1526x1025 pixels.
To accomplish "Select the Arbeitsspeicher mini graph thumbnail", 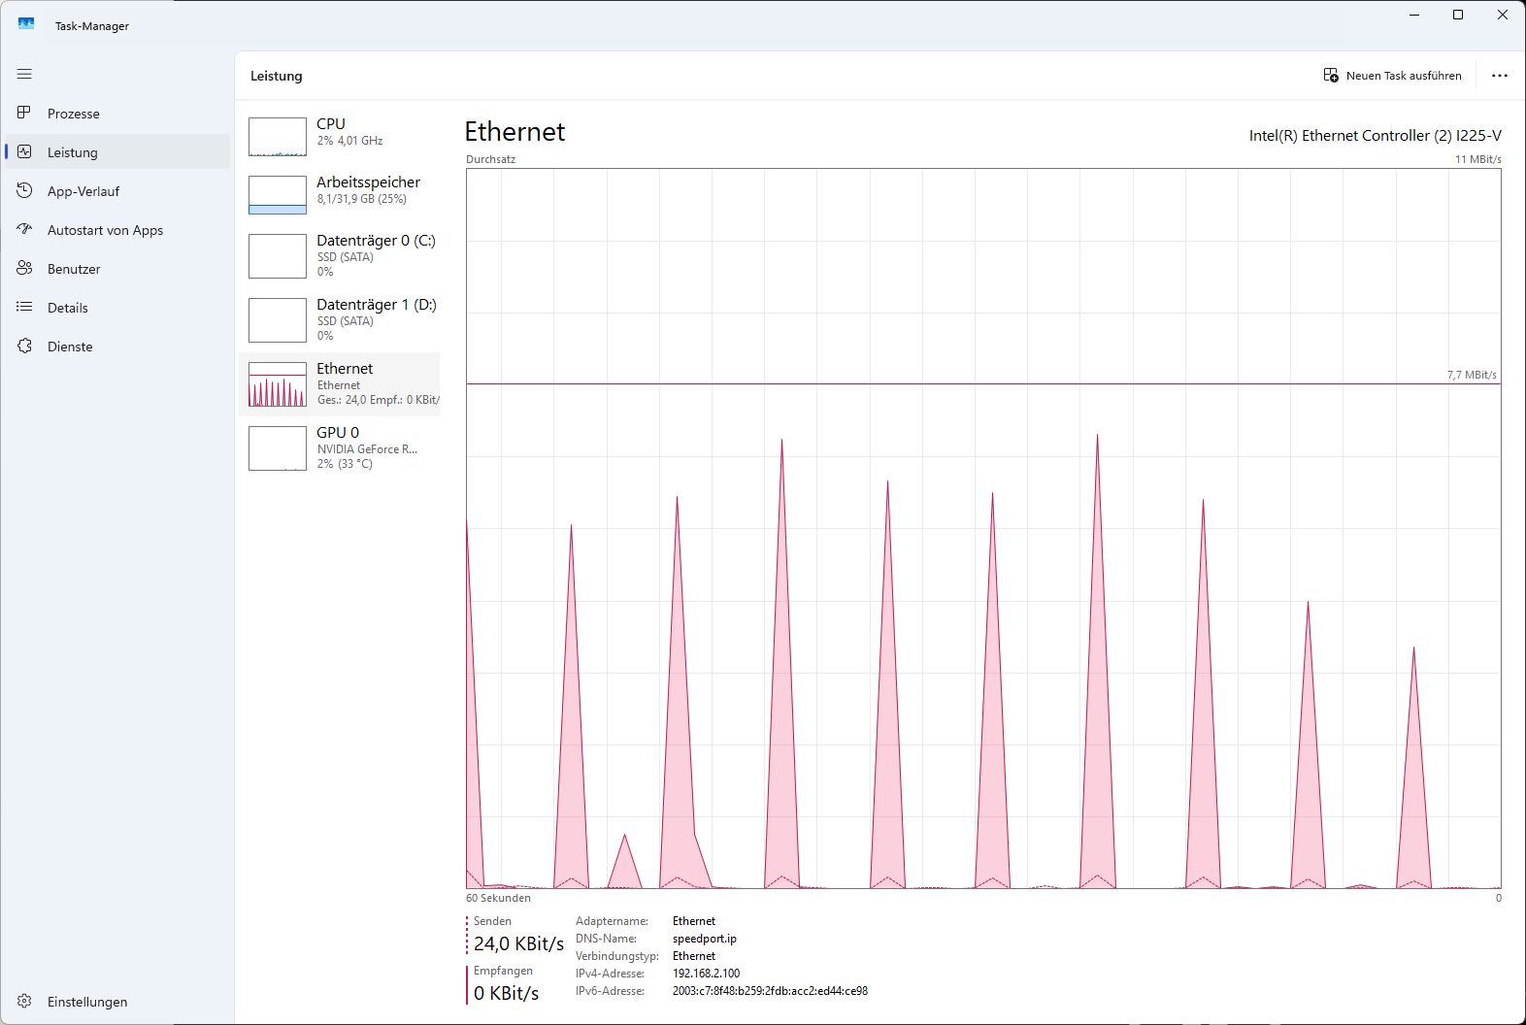I will (278, 195).
